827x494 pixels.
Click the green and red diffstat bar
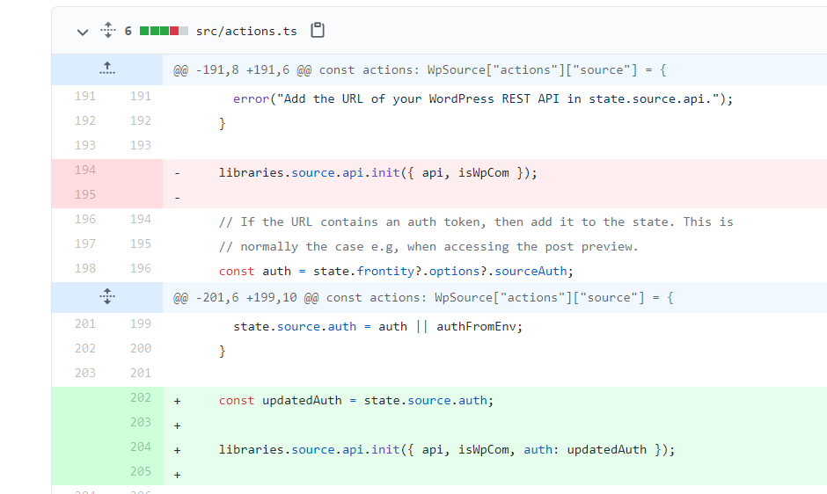coord(164,31)
